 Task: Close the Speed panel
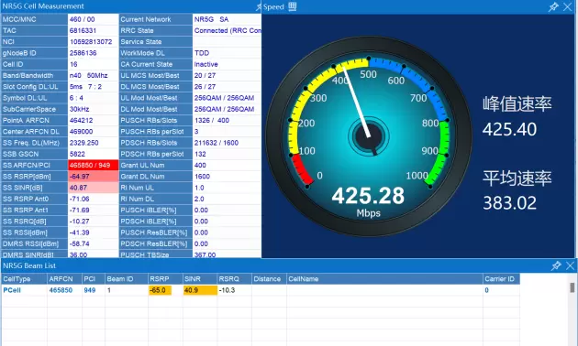click(568, 6)
